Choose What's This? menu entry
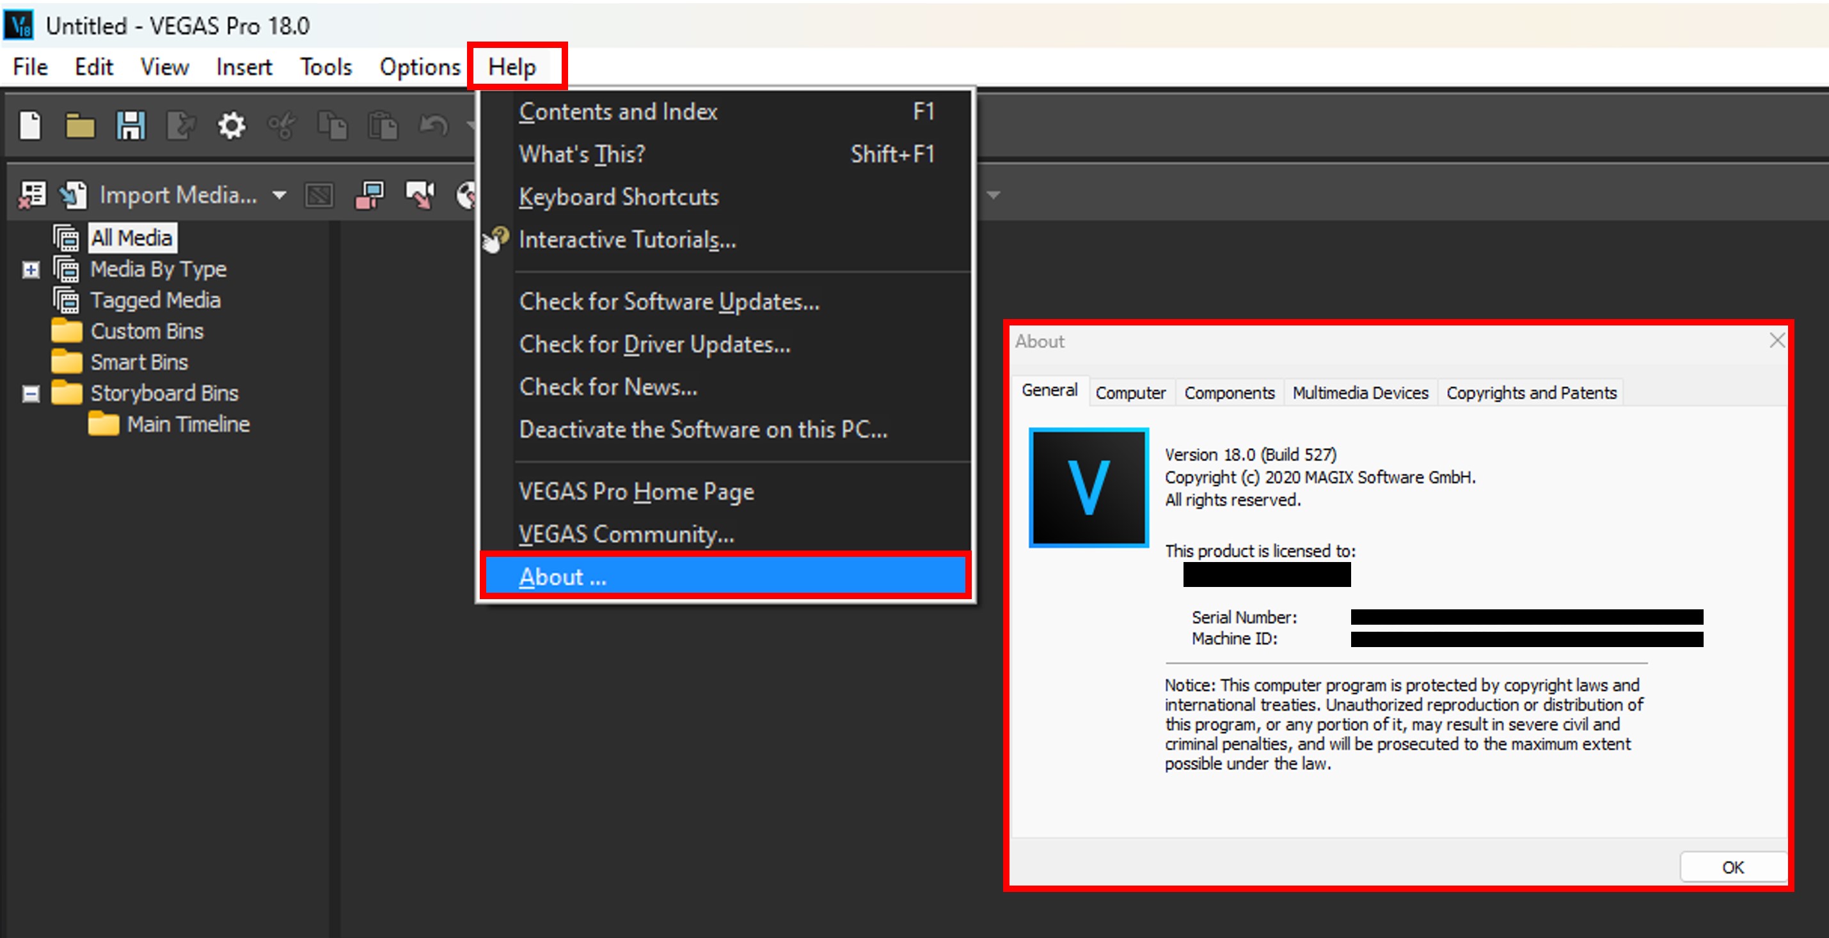This screenshot has height=938, width=1829. 725,154
